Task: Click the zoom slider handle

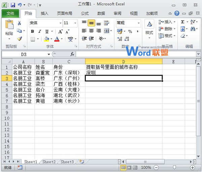Action: tap(174, 167)
